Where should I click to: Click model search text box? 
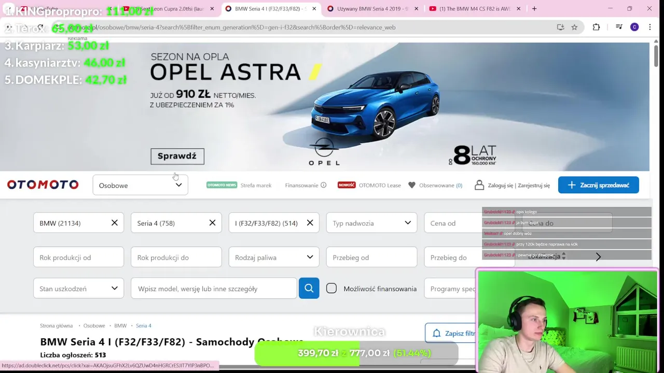pos(214,289)
